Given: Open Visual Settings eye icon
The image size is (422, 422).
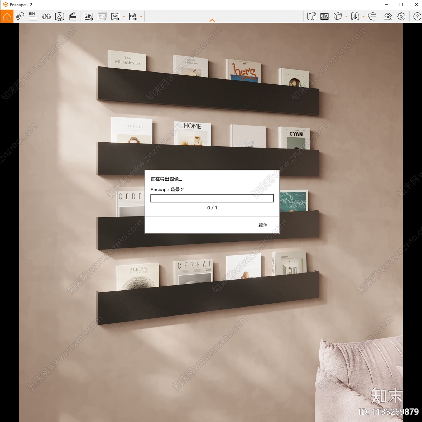Looking at the screenshot, I should [x=388, y=16].
